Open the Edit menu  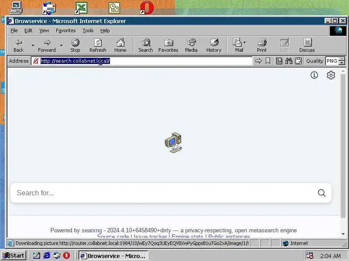[28, 30]
